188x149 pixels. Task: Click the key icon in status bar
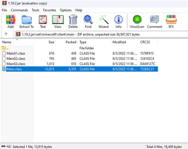click(x=9, y=146)
